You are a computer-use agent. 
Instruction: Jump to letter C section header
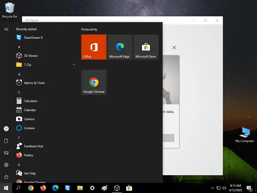coord(19,92)
